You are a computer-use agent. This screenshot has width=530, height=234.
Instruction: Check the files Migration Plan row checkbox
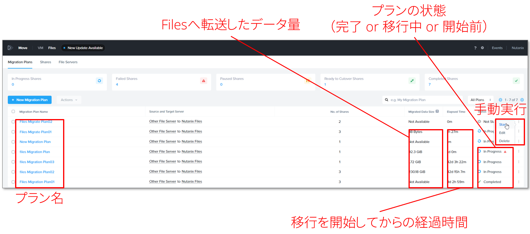[13, 152]
